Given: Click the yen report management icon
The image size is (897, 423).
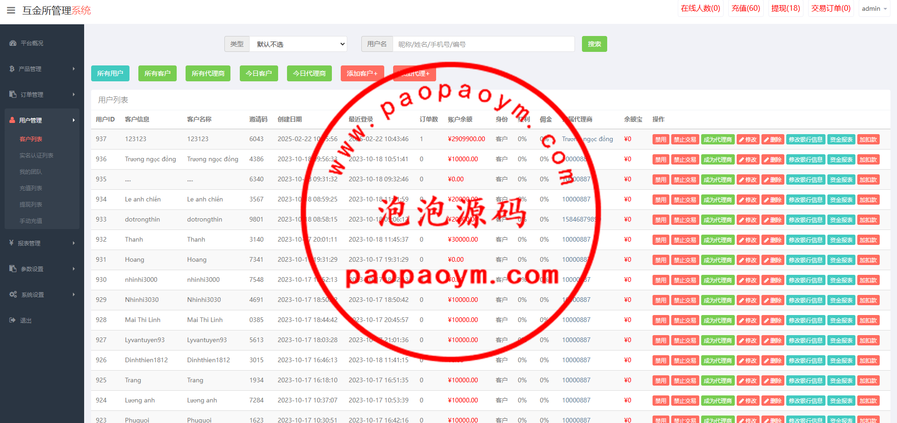Looking at the screenshot, I should tap(11, 243).
